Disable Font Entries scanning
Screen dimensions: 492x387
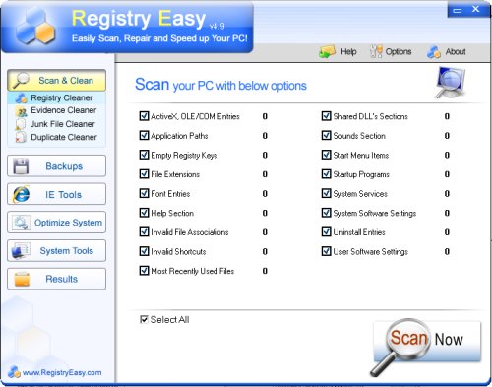pos(144,194)
